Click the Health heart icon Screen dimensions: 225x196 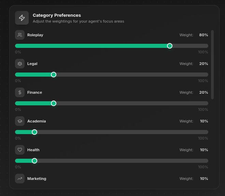[20, 150]
